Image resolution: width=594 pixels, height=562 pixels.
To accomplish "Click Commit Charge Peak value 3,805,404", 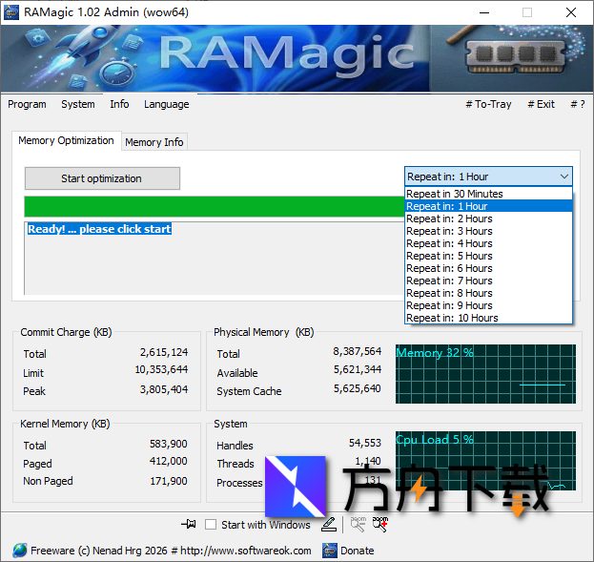I will 164,389.
